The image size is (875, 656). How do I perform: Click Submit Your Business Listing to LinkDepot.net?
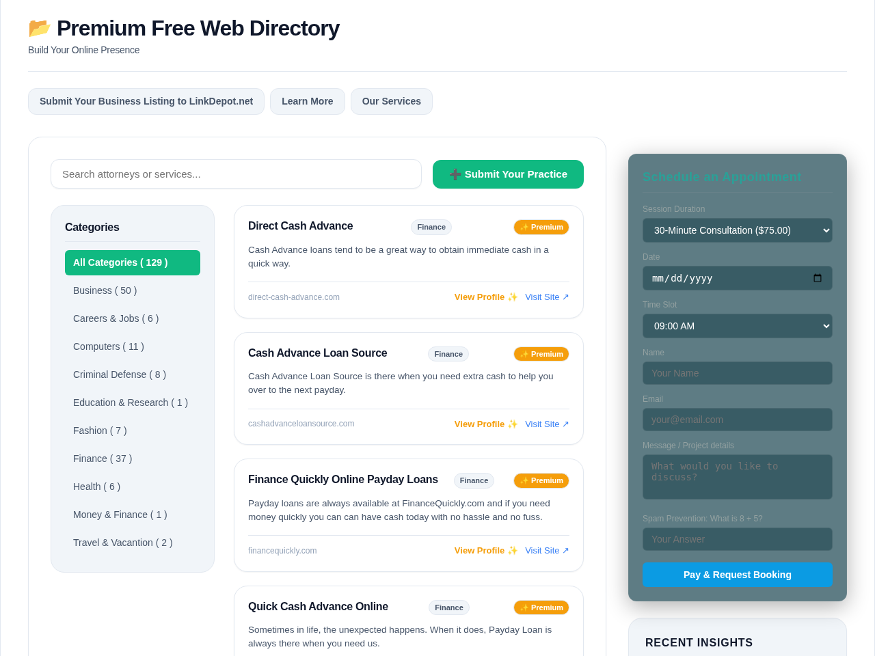click(146, 101)
